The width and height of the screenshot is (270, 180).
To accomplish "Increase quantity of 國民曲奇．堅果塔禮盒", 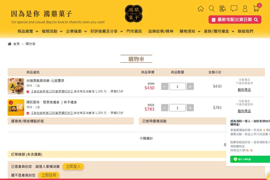I will tap(190, 107).
